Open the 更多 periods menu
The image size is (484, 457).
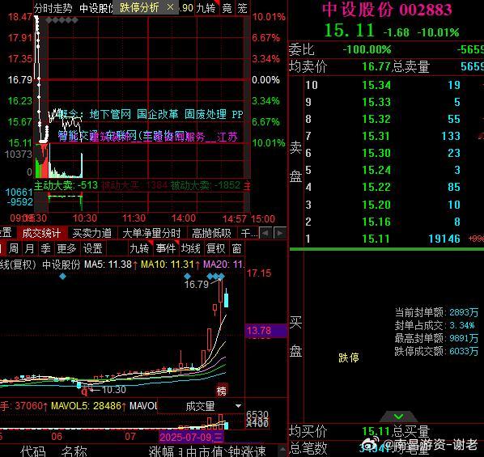(66, 248)
